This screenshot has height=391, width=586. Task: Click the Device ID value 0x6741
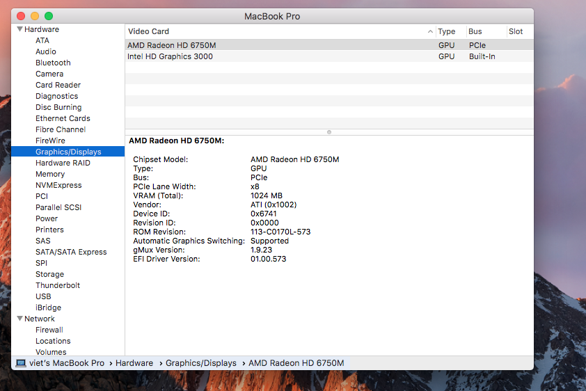(264, 214)
